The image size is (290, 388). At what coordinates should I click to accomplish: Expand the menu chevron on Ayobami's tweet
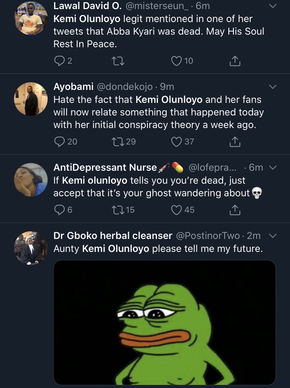(272, 87)
